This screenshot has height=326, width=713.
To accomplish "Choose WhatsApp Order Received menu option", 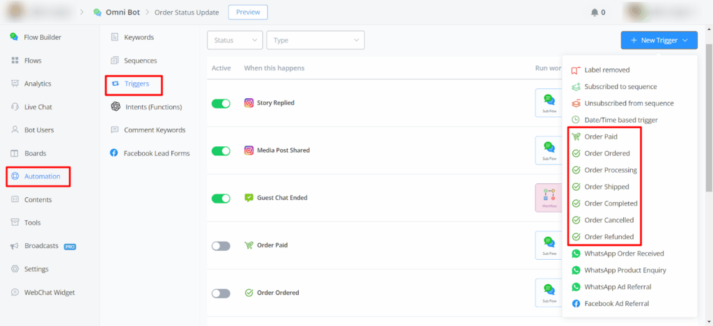I will 624,254.
